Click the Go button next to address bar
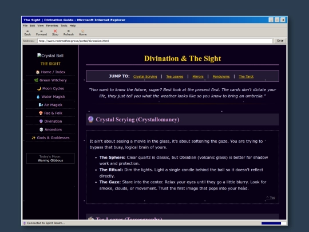 [280, 41]
